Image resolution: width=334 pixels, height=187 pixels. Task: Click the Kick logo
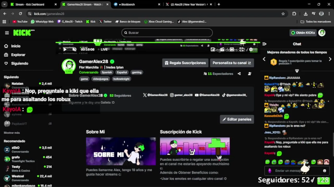(23, 32)
